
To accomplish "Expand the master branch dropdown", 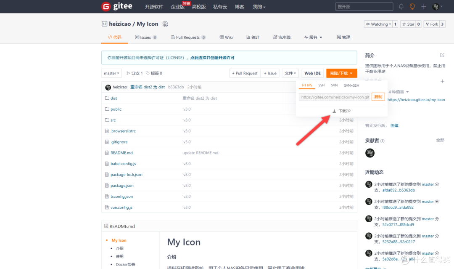I will (x=111, y=73).
